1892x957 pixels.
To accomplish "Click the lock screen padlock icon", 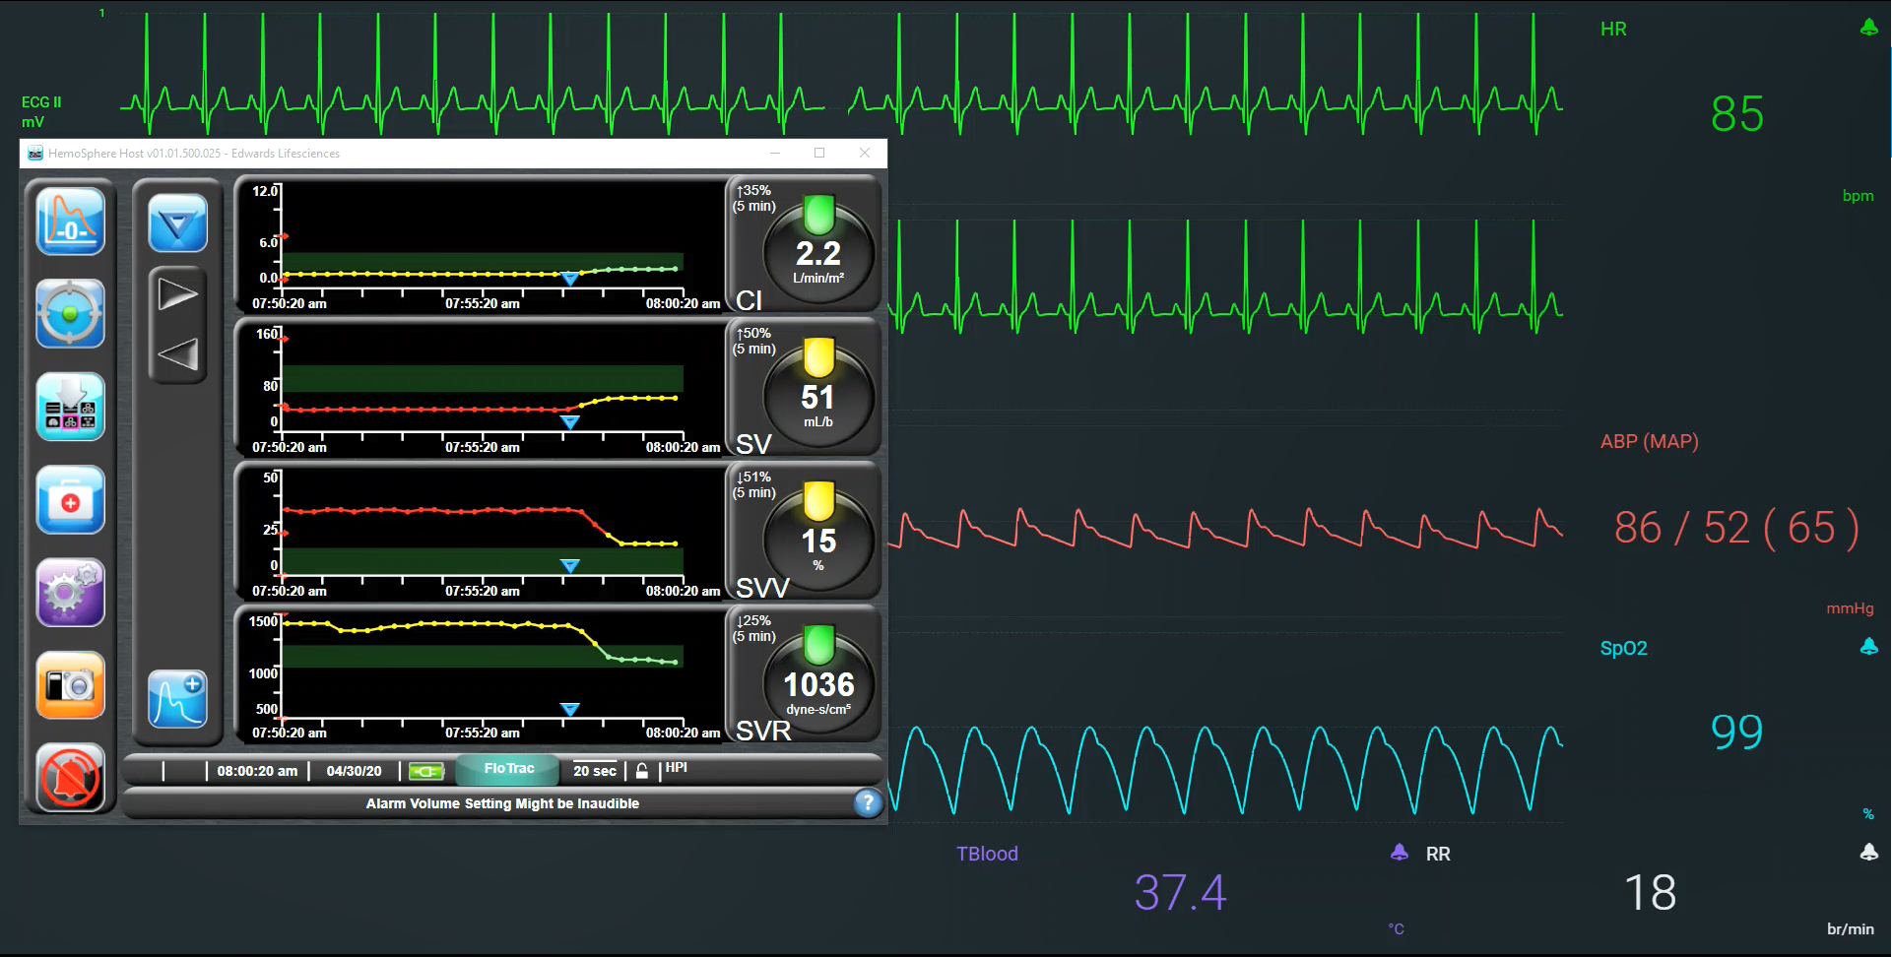I will (x=642, y=771).
